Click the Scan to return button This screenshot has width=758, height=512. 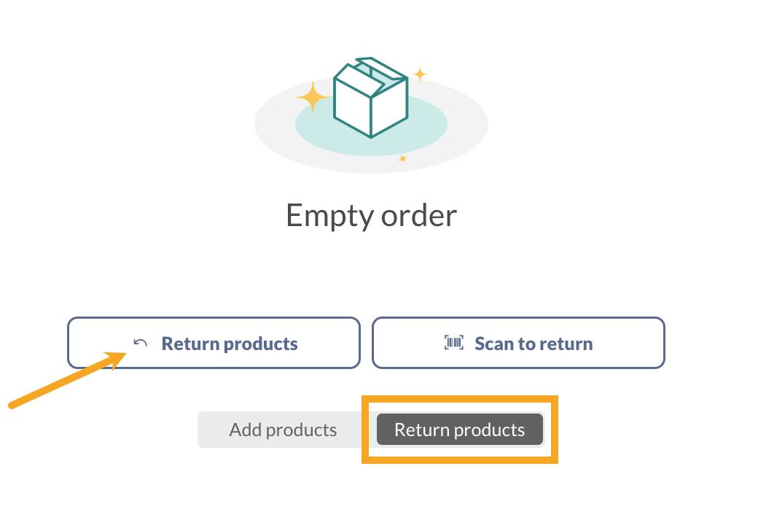coord(517,342)
